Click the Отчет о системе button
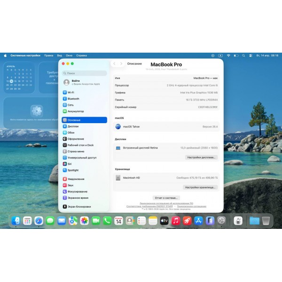Image resolution: width=282 pixels, height=282 pixels. click(x=166, y=198)
